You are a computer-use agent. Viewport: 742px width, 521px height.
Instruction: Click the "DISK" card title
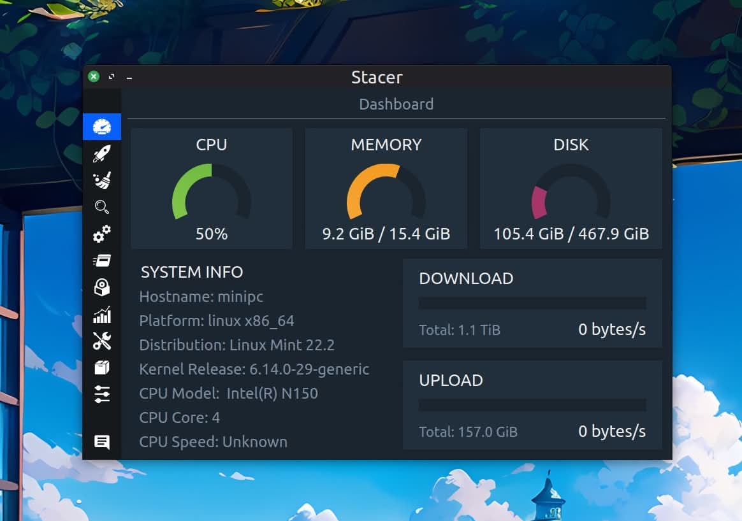click(571, 145)
